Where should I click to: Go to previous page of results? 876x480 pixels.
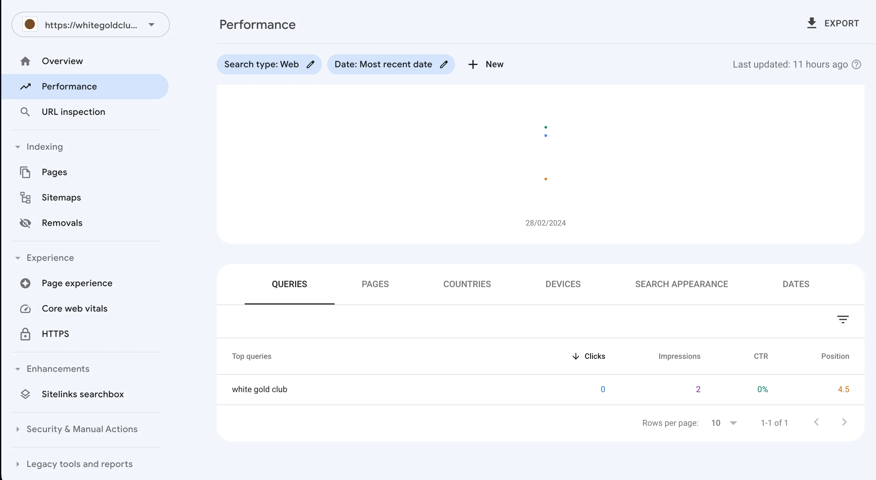pos(816,422)
